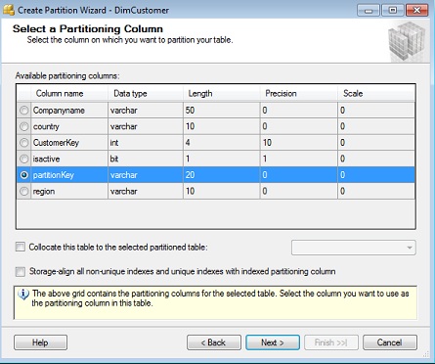
Task: Close the Create Partition Wizard window
Action: coord(416,10)
